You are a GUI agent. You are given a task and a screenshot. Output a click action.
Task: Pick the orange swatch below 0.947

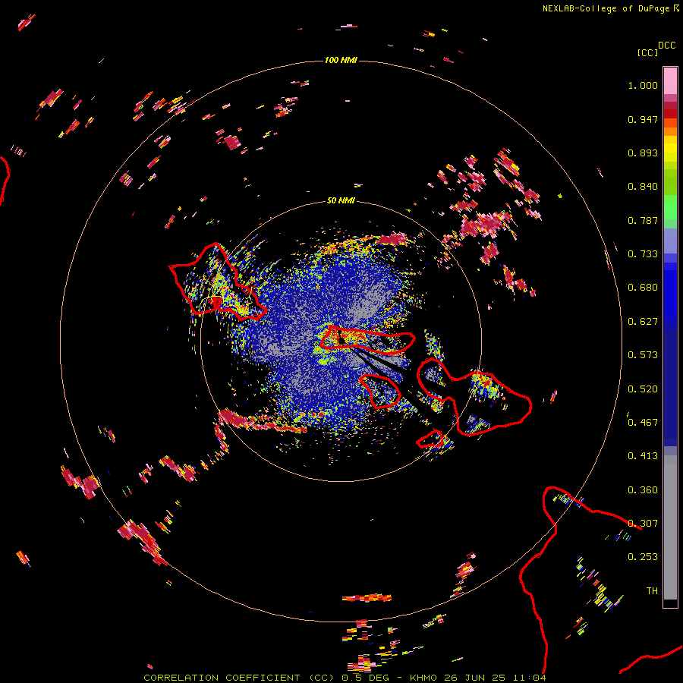tap(670, 131)
